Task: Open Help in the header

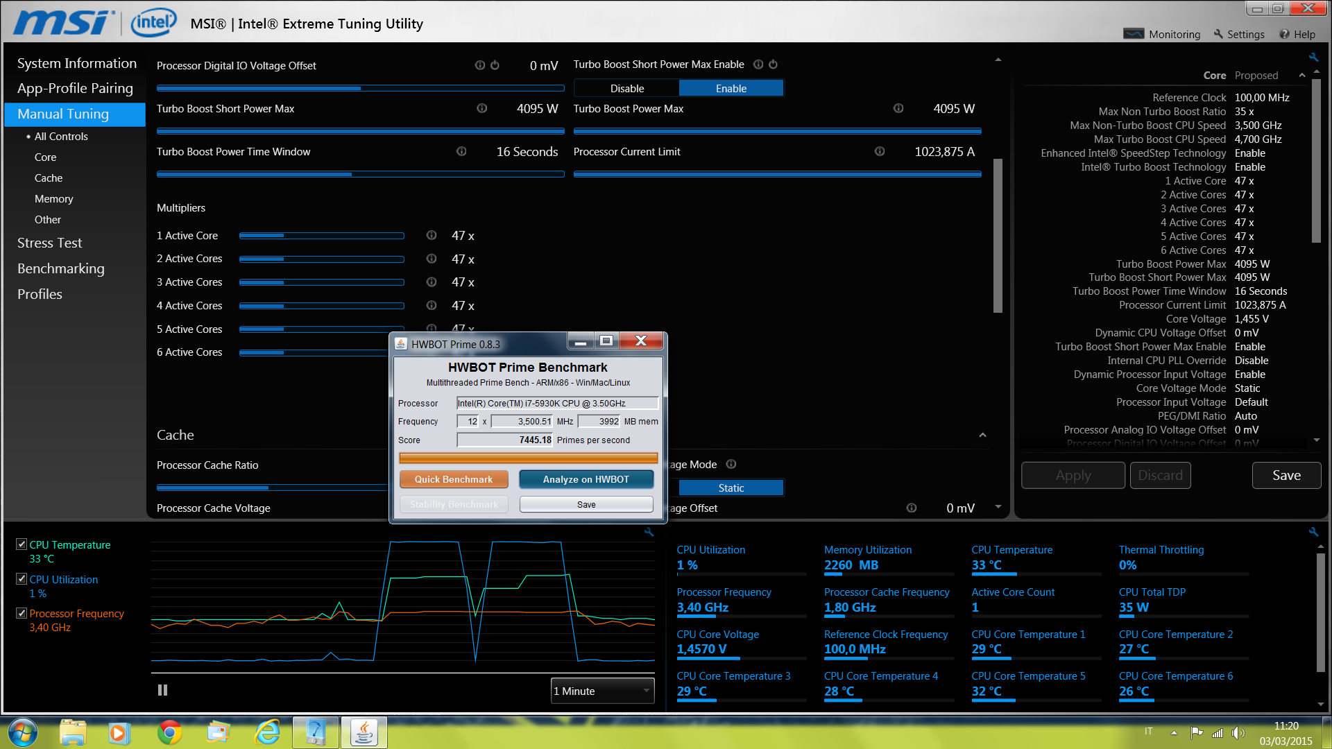Action: [x=1297, y=34]
